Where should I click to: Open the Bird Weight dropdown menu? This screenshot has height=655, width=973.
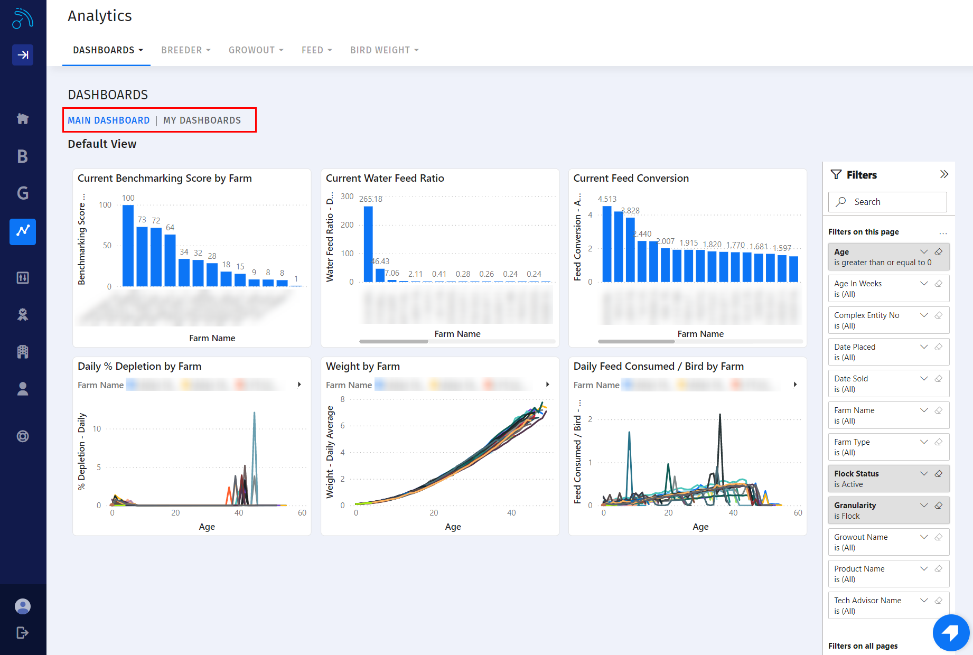tap(384, 50)
